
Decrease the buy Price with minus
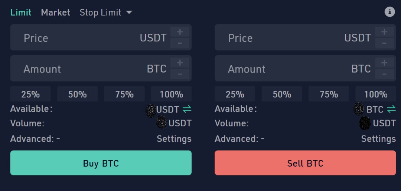pos(180,43)
